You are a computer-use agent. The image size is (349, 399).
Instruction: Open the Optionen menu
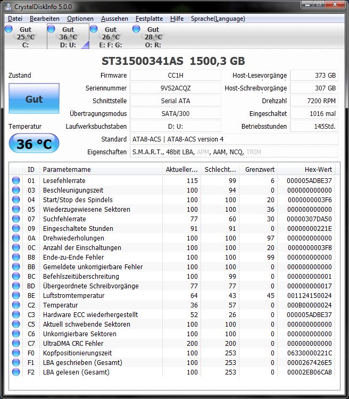pyautogui.click(x=80, y=19)
